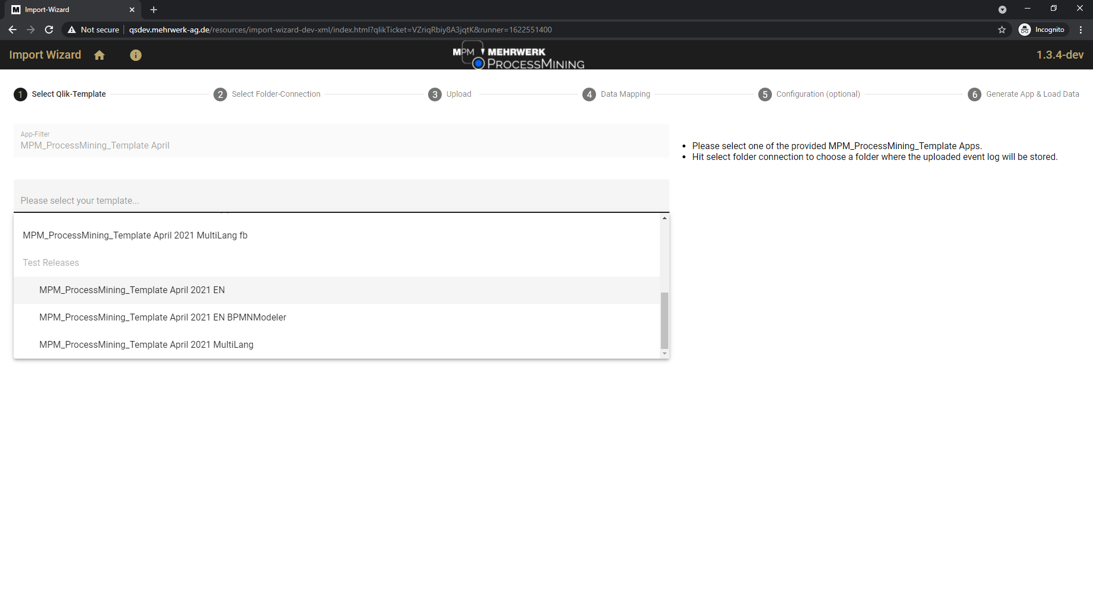
Task: Select MPM_ProcessMining_Template April 2021 EN
Action: click(336, 290)
